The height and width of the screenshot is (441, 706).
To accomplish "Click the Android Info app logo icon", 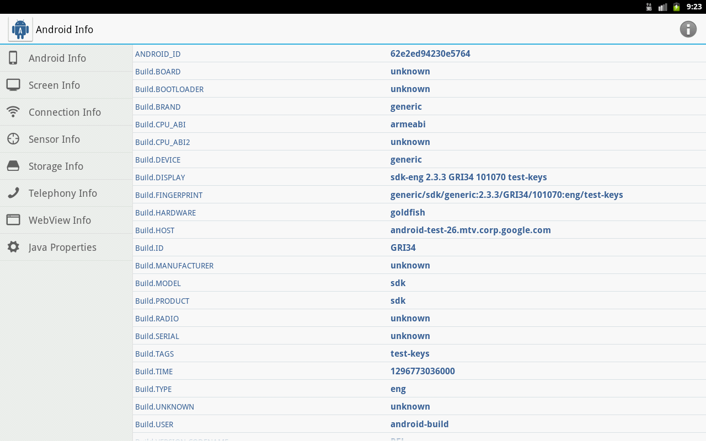I will coord(20,29).
